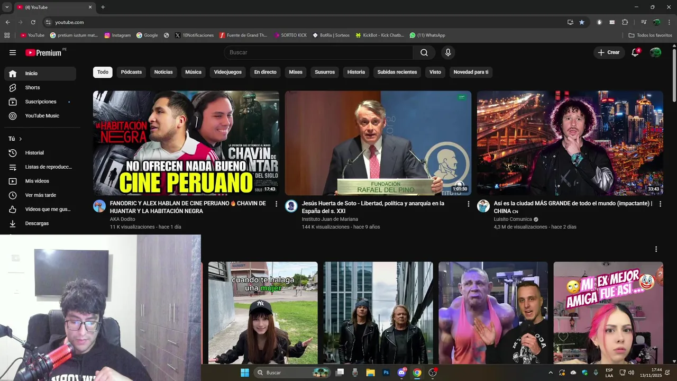Open Listas de reproducción in sidebar
Viewport: 677px width, 381px height.
point(40,167)
